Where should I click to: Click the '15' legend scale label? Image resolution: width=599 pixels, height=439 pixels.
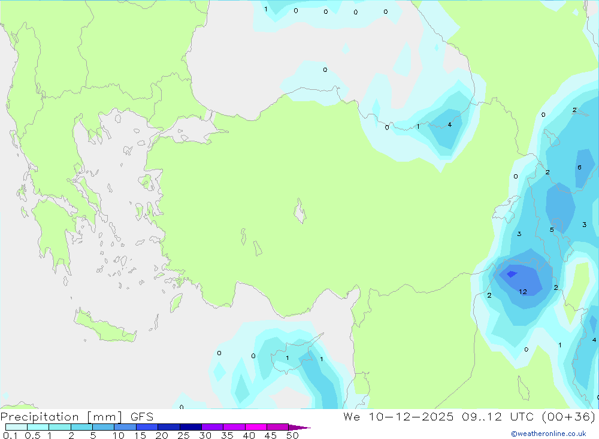140,435
